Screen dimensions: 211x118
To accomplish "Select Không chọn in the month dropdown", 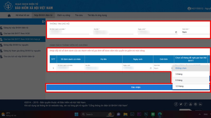I will tap(191, 68).
